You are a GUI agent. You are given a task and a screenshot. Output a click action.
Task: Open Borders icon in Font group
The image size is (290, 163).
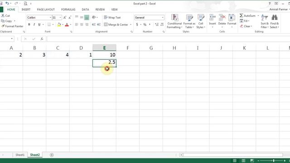click(x=49, y=24)
